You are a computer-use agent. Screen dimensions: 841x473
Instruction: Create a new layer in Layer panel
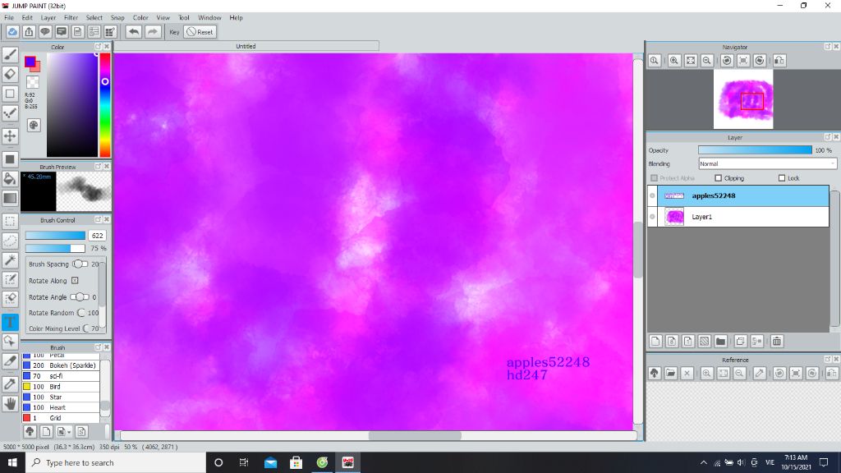coord(655,341)
